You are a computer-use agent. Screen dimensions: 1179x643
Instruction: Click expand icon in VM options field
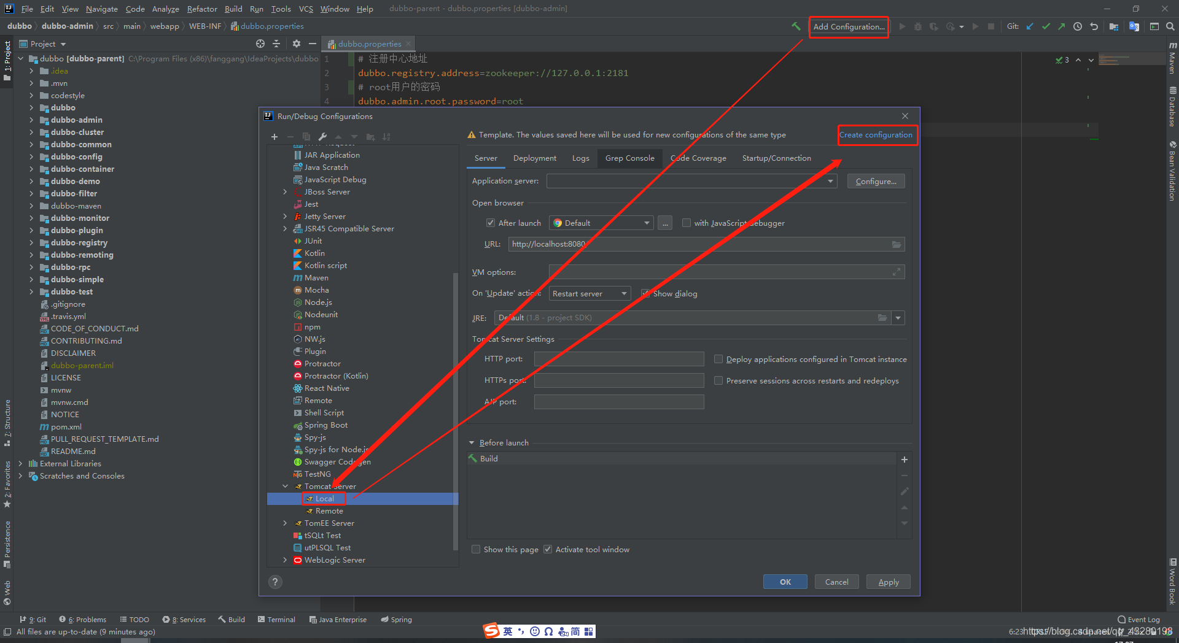897,272
